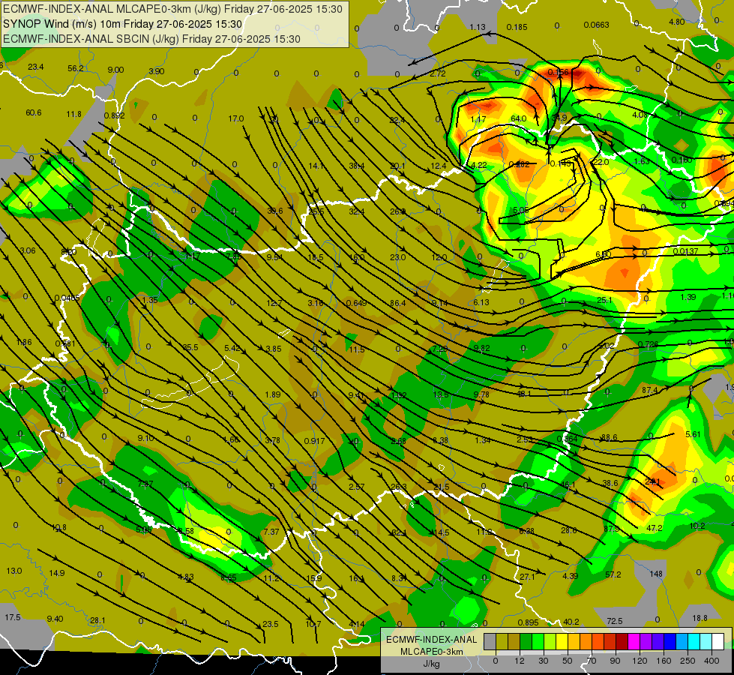734x675 pixels.
Task: Click the map value '72.5'
Action: 615,621
